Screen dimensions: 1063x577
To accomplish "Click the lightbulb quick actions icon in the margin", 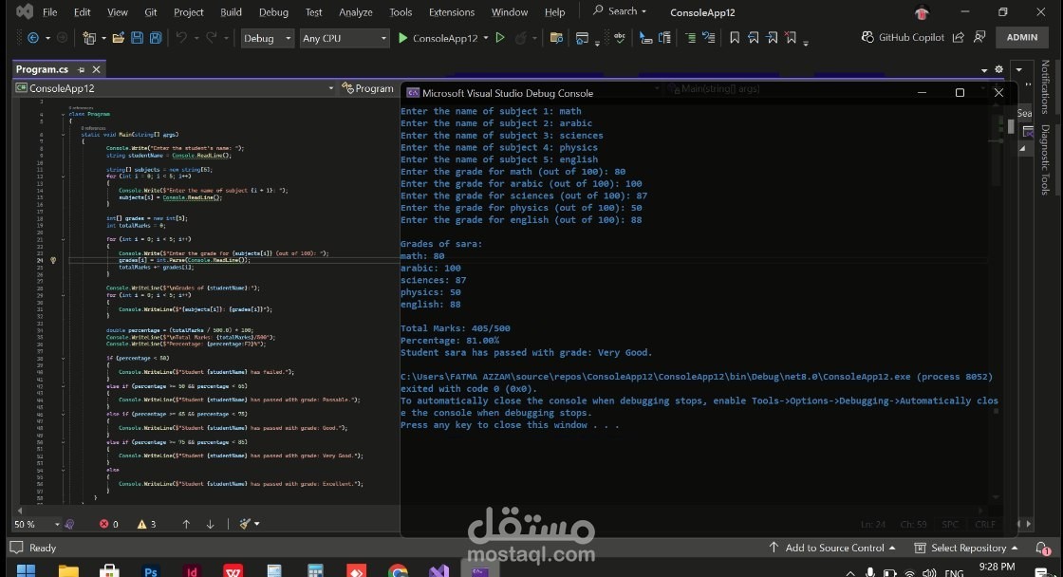I will [x=53, y=260].
